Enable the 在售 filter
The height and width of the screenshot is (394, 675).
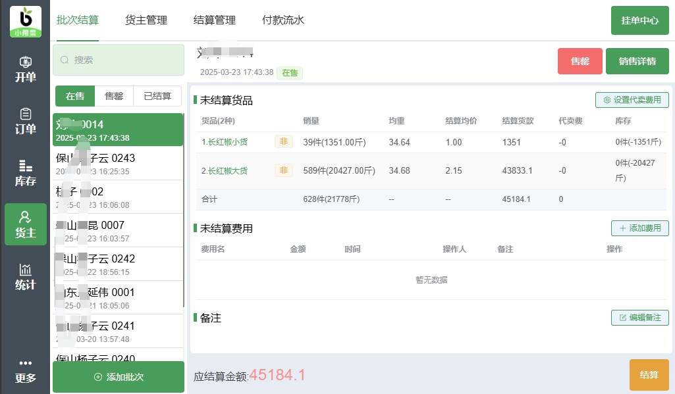pos(74,95)
